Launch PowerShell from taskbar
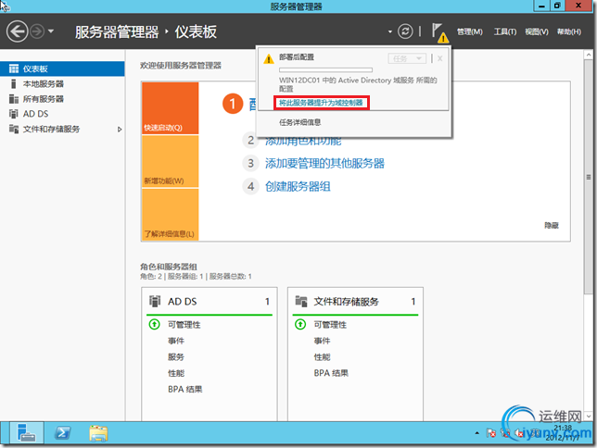Image resolution: width=597 pixels, height=448 pixels. (x=62, y=433)
